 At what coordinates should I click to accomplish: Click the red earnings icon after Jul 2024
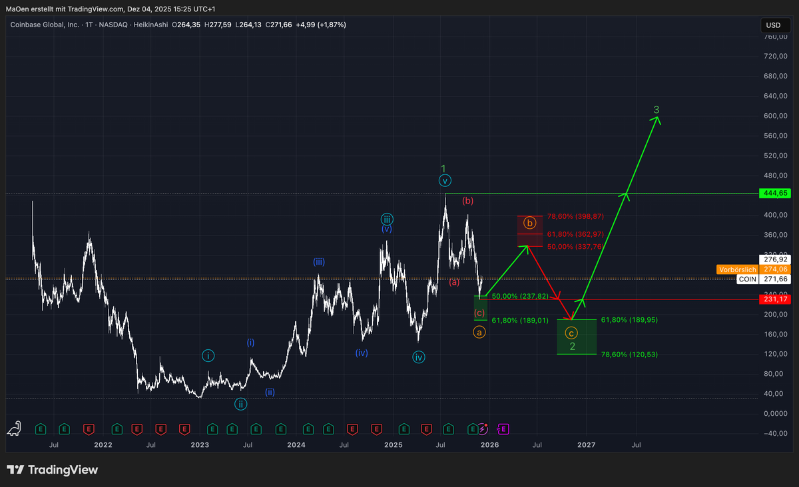point(352,429)
